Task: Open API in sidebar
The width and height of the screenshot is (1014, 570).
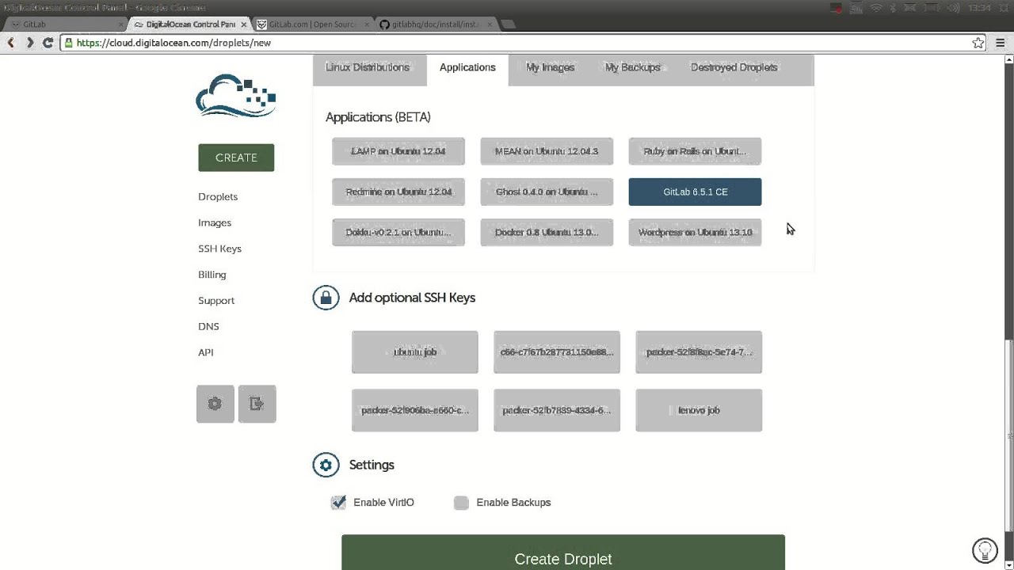Action: [206, 352]
